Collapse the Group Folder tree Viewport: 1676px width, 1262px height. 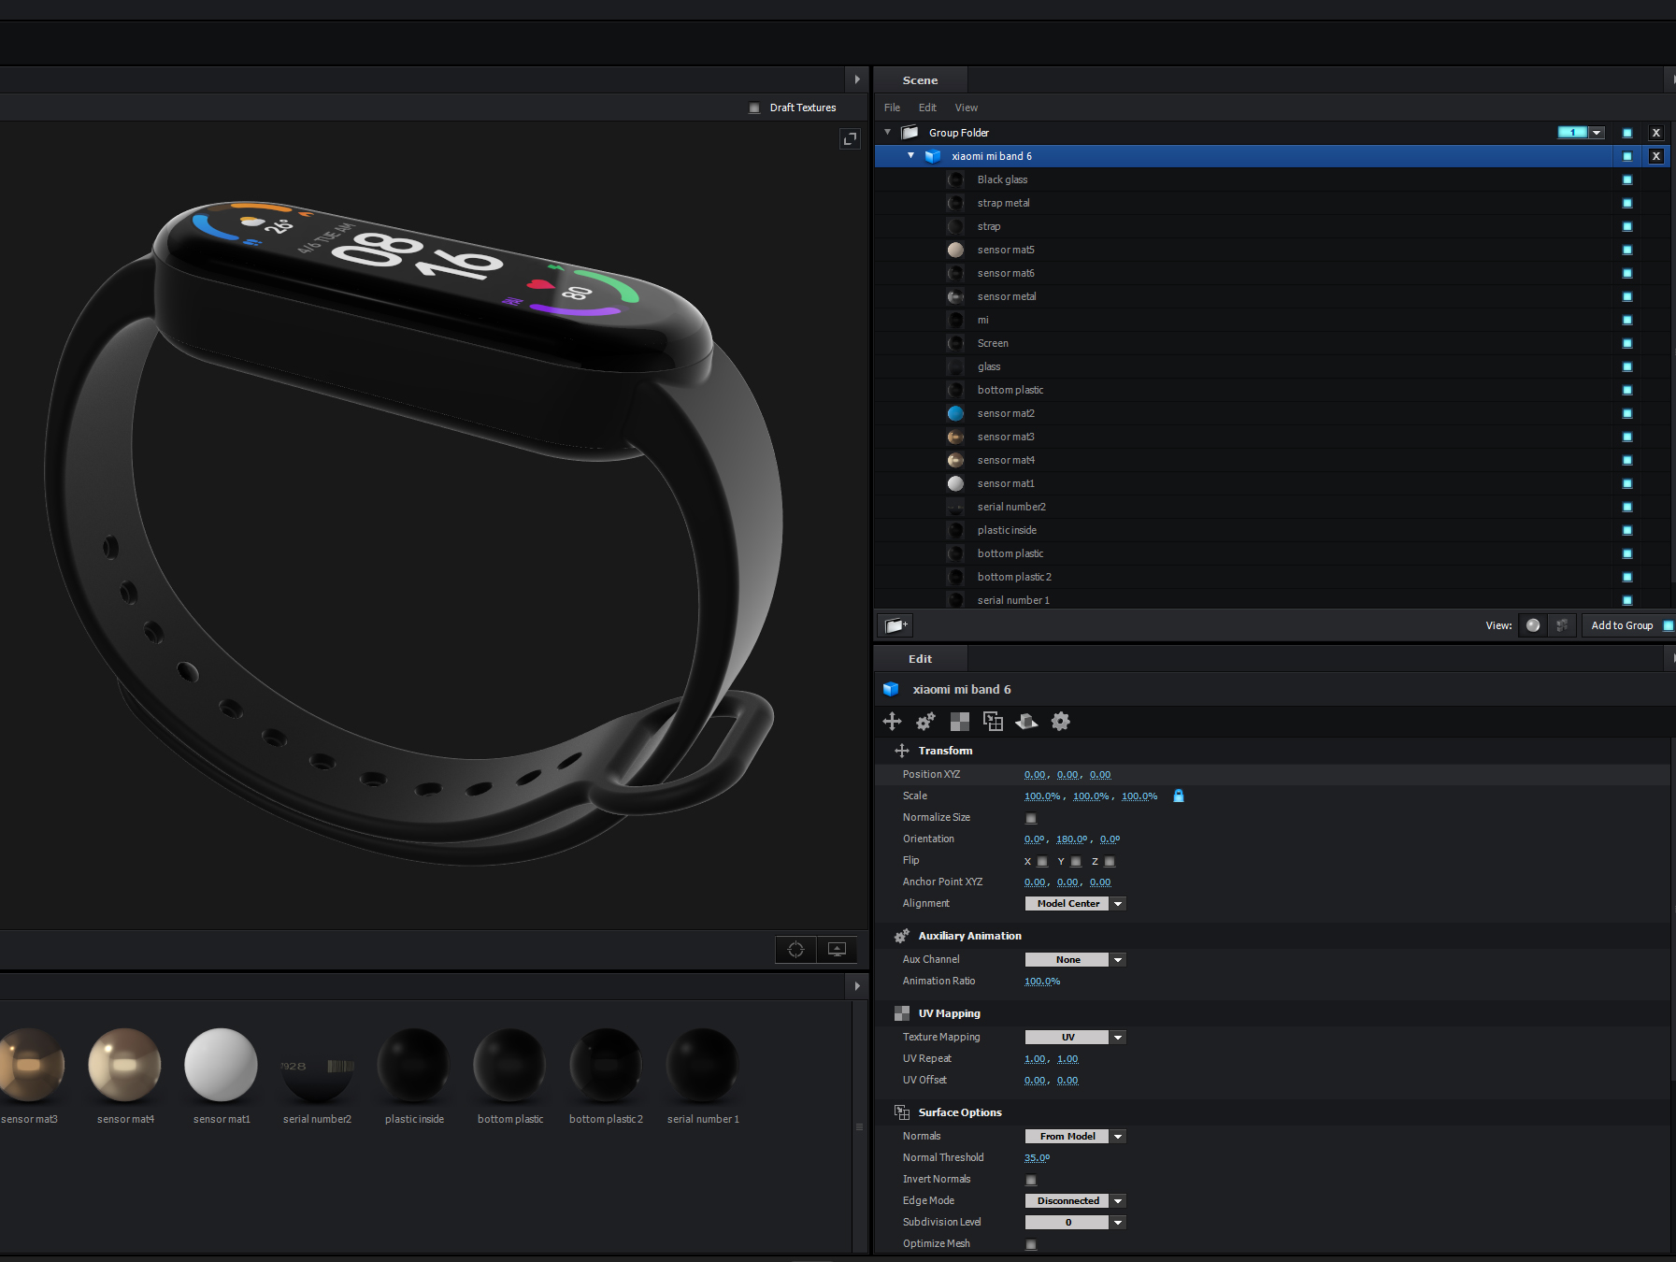click(x=888, y=132)
